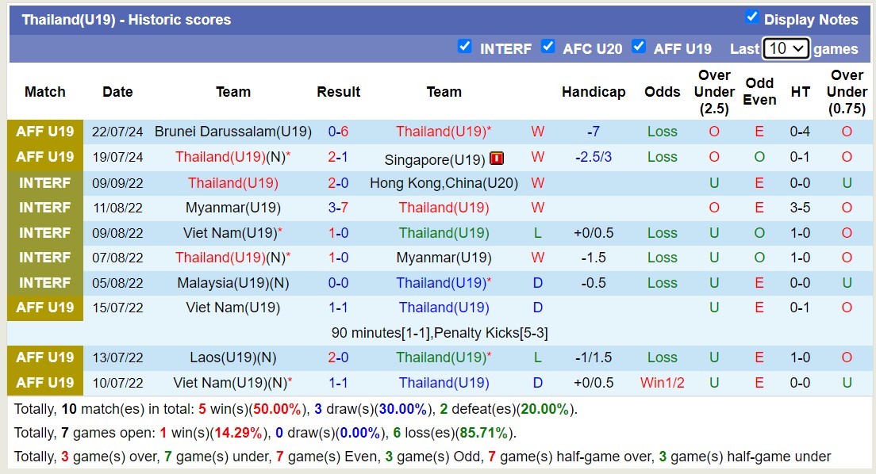Click the -2.5/3 handicap value
The image size is (876, 474).
(594, 157)
